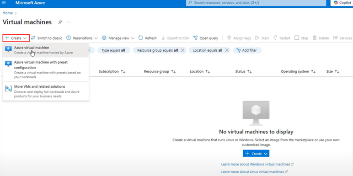The height and width of the screenshot is (176, 353).
Task: Click the Services list icon
Action: 336,38
